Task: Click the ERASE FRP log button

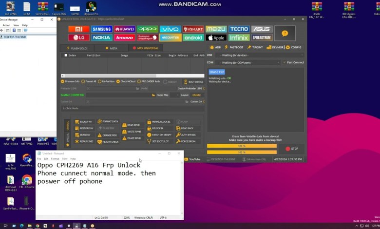Action: tap(217, 72)
